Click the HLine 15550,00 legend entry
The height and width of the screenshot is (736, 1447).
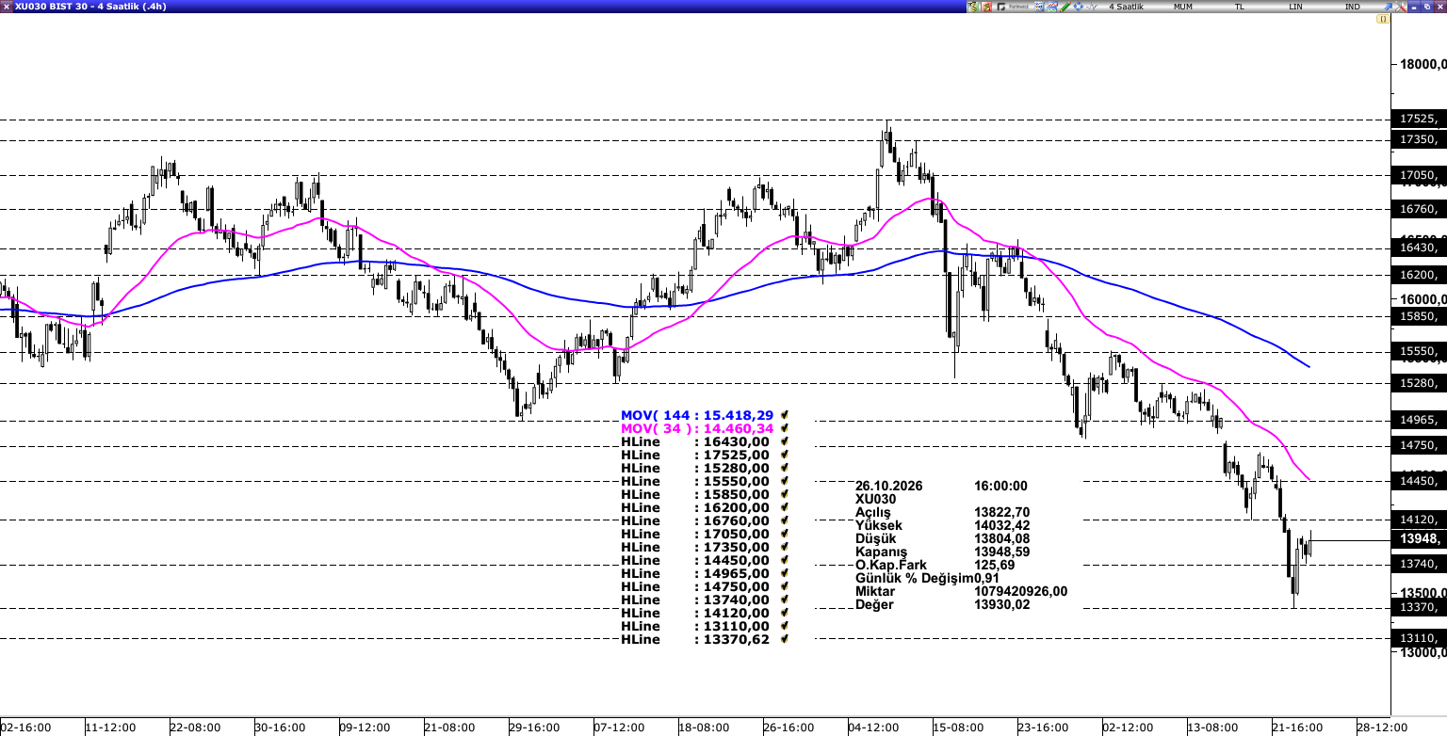pos(695,481)
